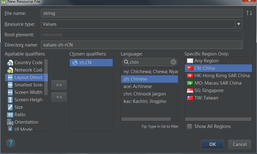Click the sort arrows beside File name
The image size is (257, 154).
point(249,13)
